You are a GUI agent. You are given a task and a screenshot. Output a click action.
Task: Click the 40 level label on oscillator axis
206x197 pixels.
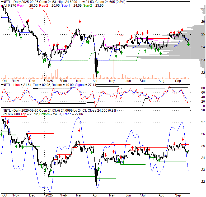click(203, 97)
